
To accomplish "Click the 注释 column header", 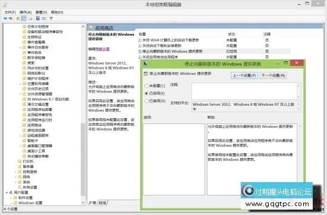I will pyautogui.click(x=267, y=34).
